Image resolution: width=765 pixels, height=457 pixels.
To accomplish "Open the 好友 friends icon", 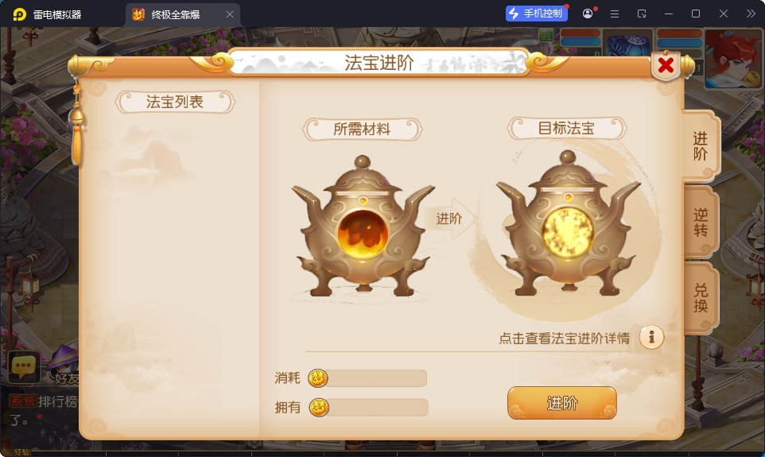I will (x=64, y=365).
